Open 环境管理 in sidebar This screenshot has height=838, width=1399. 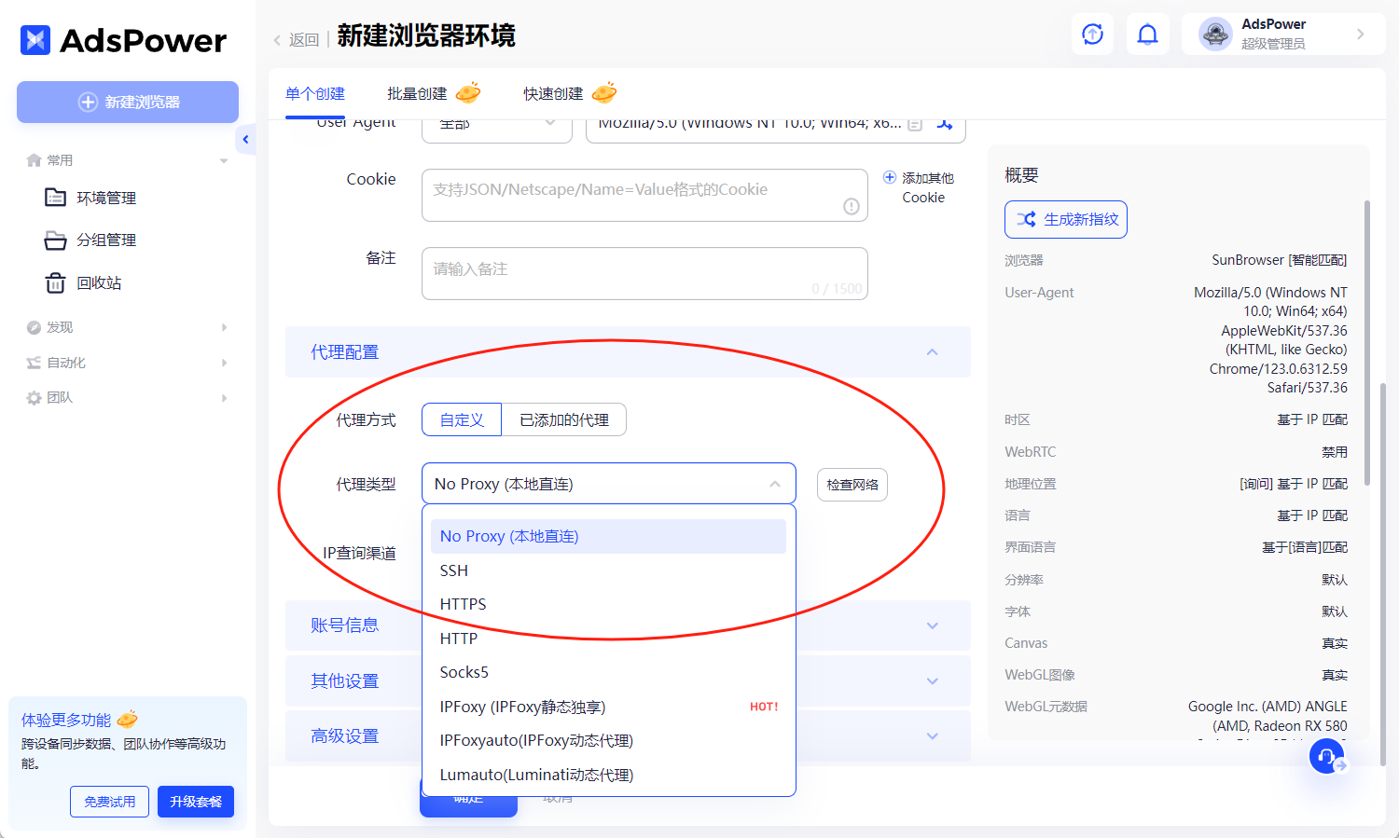pos(106,198)
